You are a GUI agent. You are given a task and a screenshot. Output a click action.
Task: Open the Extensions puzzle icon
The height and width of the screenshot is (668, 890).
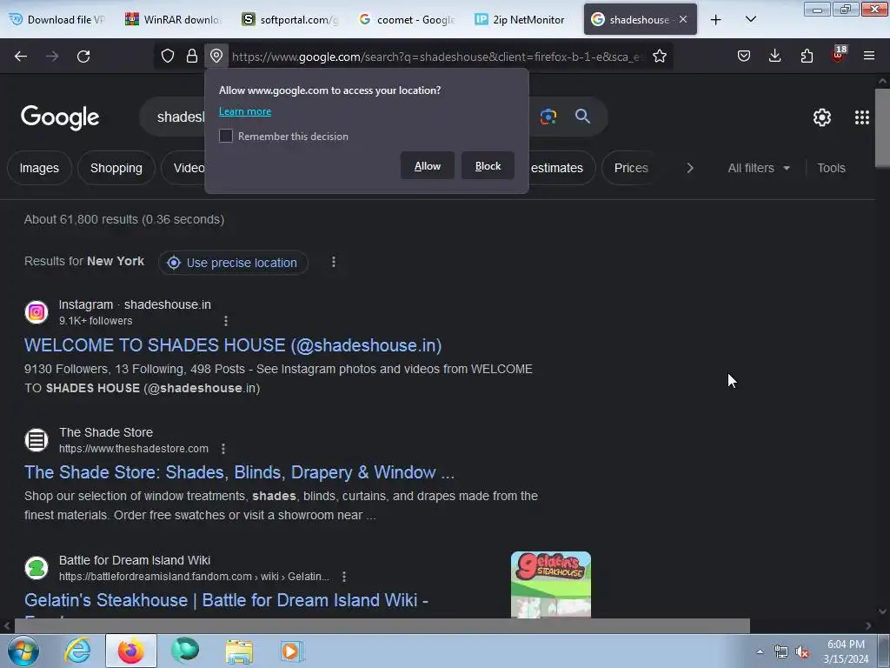807,56
